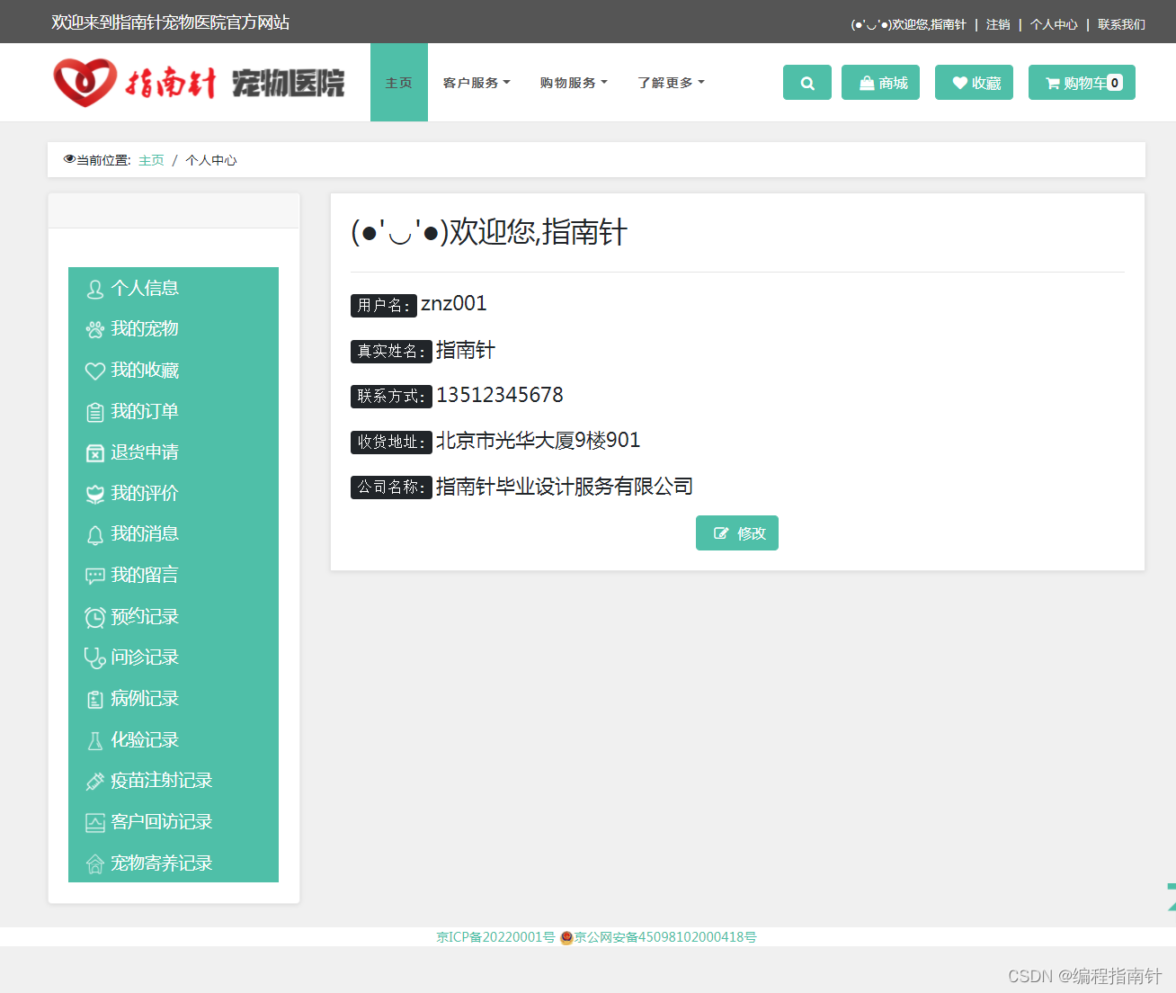The width and height of the screenshot is (1176, 993).
Task: Click the return icon beside 退货申请
Action: 95,452
